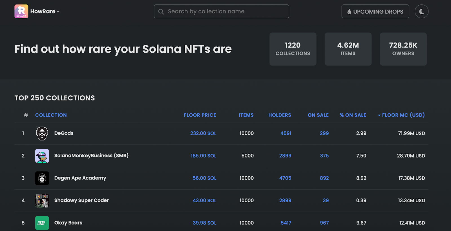Open DeGods on sale count 299
Image resolution: width=451 pixels, height=231 pixels.
(x=324, y=133)
